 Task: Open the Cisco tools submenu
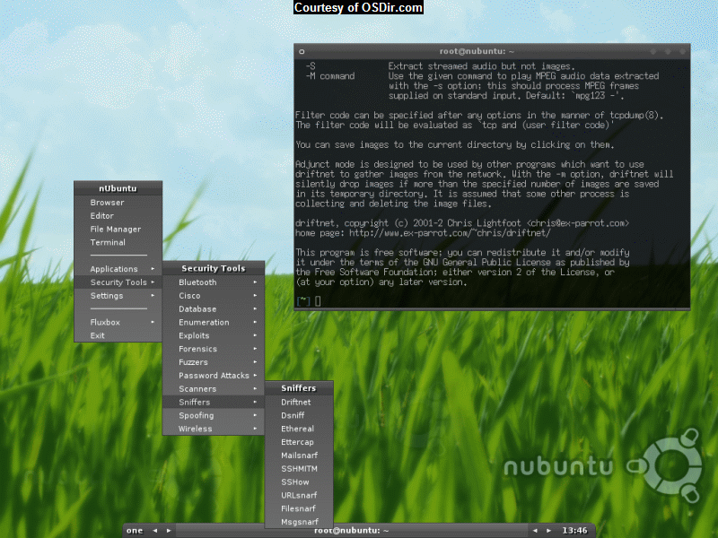pyautogui.click(x=214, y=295)
